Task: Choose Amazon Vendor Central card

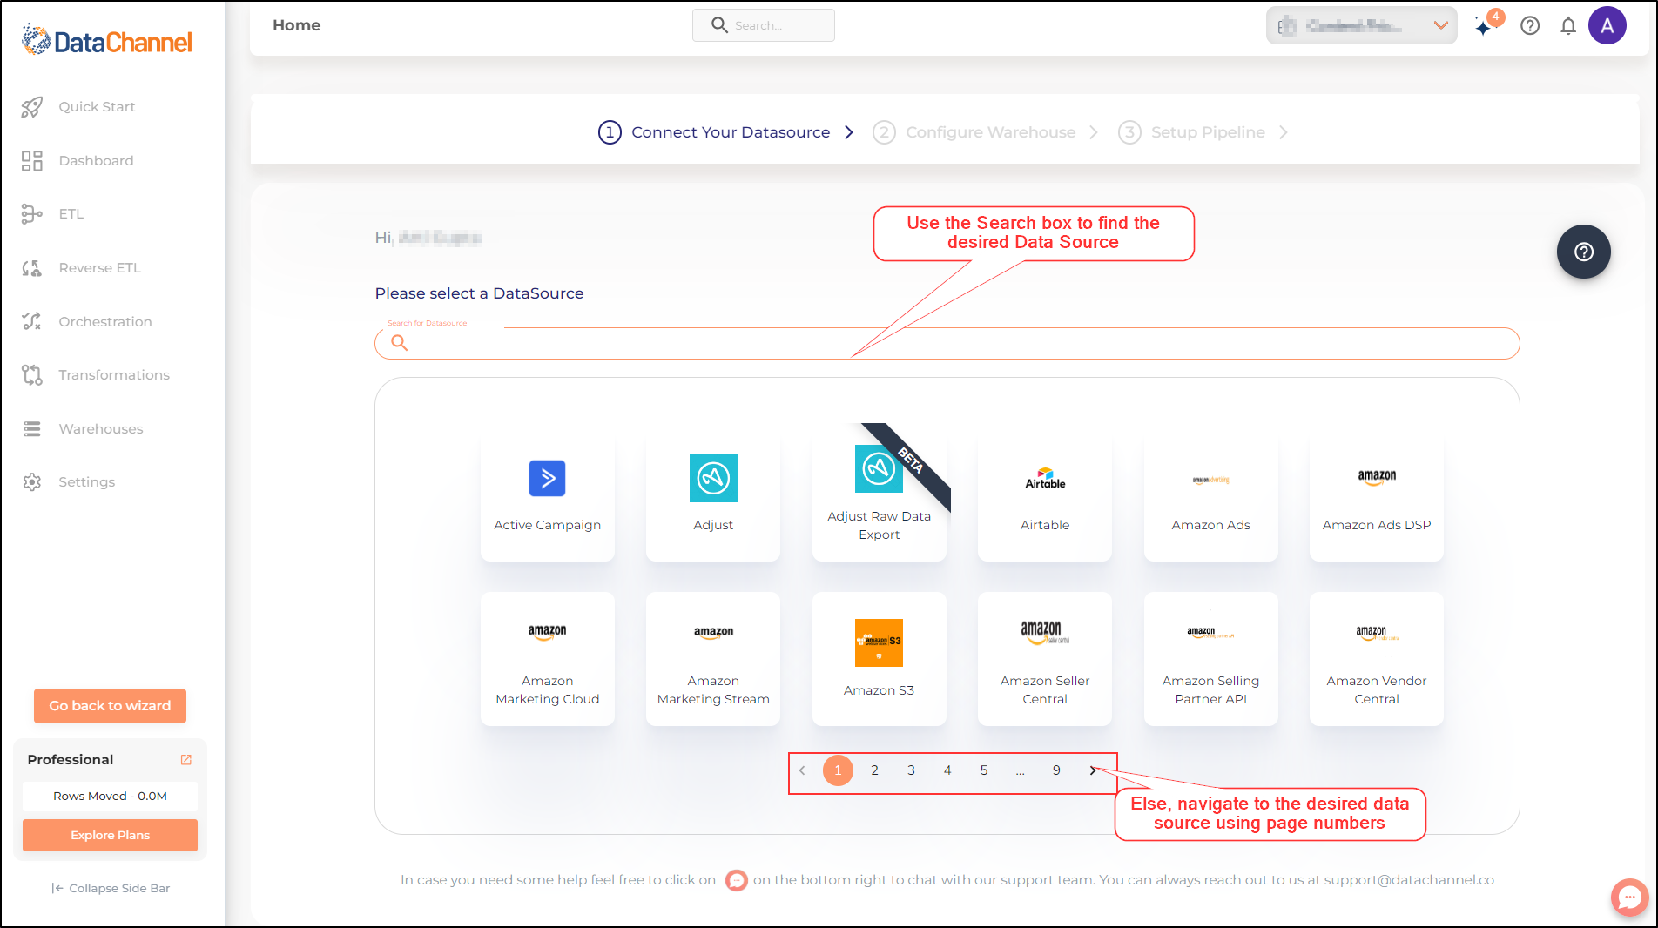Action: click(1377, 659)
